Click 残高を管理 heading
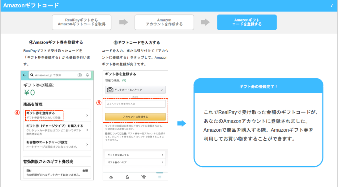338x187 pixels. (x=33, y=104)
